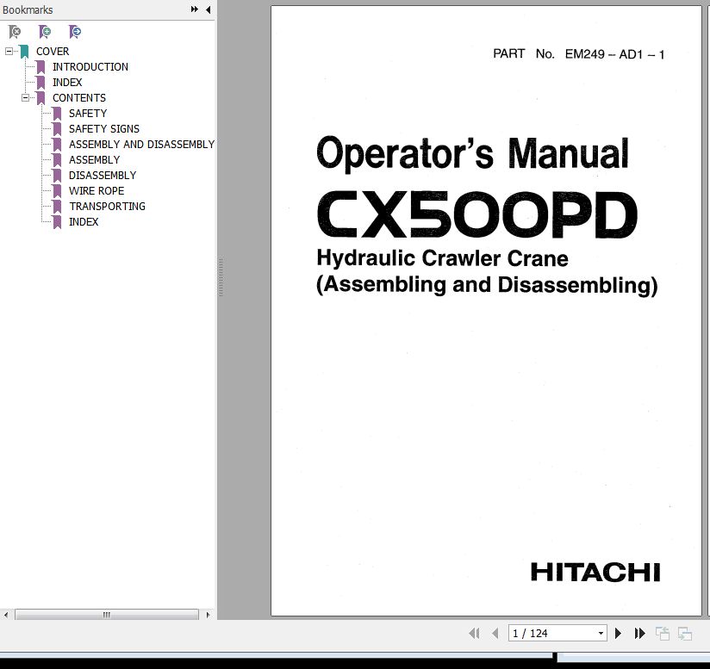The image size is (710, 669).
Task: Click the bookmarks horizontal scrollbar right arrow
Action: pyautogui.click(x=209, y=615)
